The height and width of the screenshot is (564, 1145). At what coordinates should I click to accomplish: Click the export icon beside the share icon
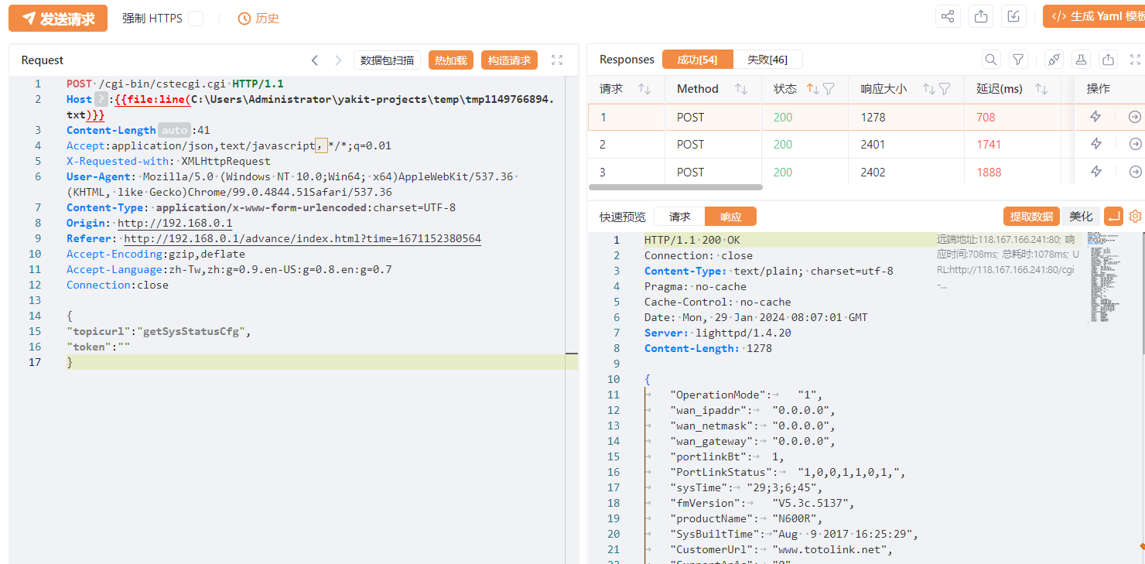coord(981,17)
